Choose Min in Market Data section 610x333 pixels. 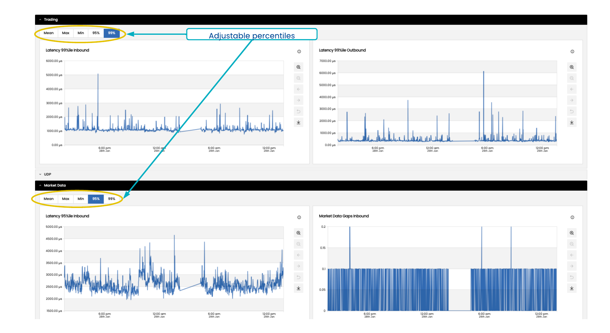[81, 199]
